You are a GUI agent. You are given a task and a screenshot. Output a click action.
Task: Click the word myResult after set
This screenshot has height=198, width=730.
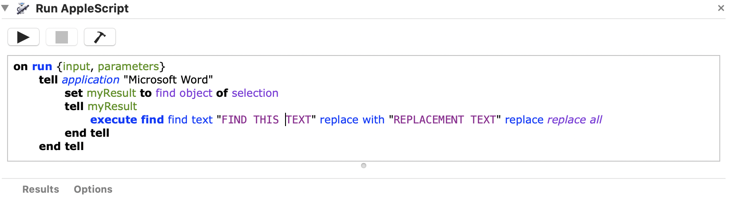point(111,93)
